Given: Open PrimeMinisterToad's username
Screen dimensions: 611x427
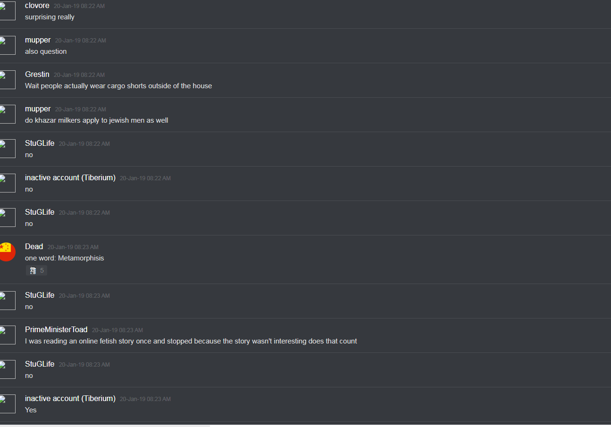Looking at the screenshot, I should coord(56,330).
